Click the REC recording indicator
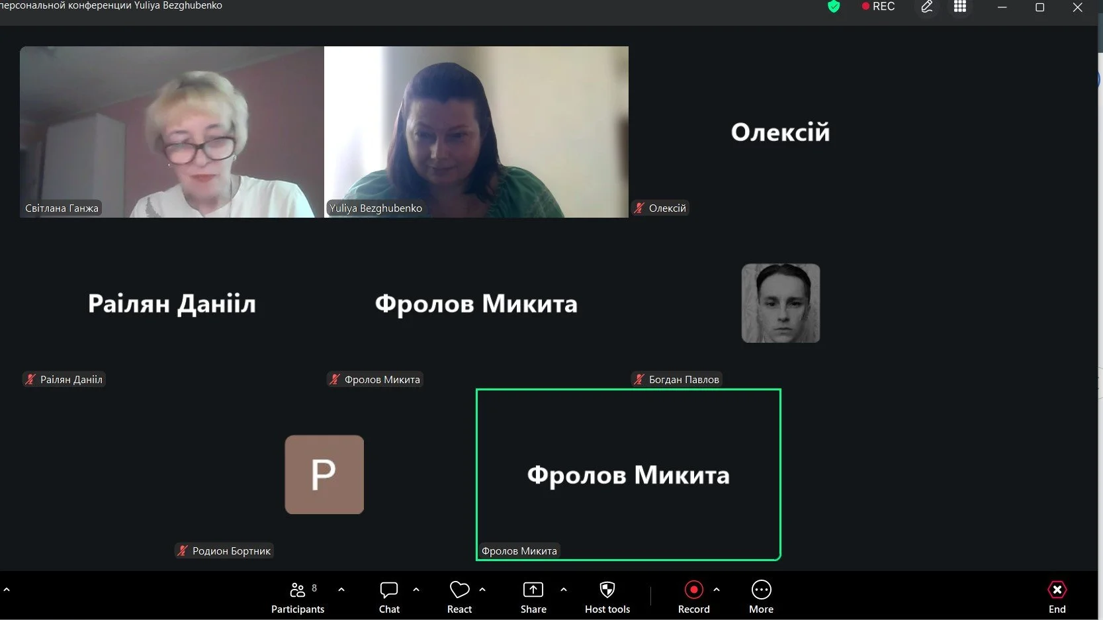This screenshot has width=1103, height=620. 878,7
